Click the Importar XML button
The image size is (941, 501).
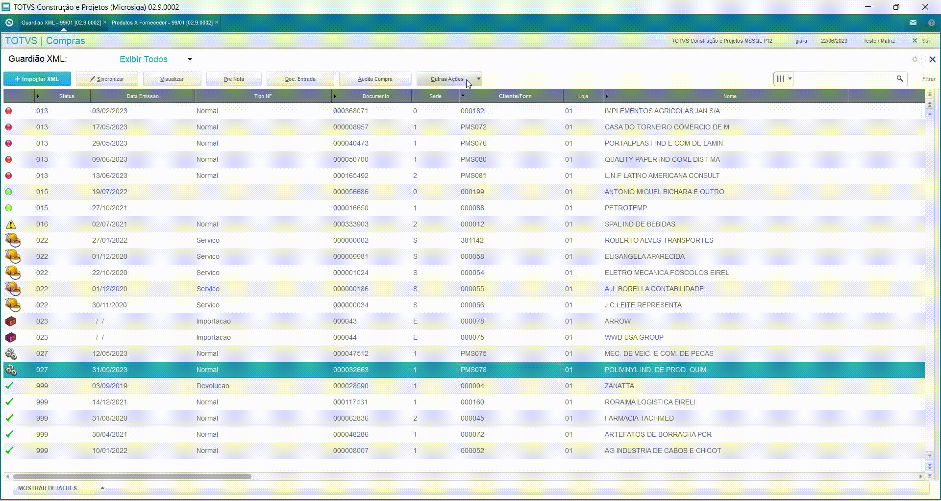[x=37, y=79]
